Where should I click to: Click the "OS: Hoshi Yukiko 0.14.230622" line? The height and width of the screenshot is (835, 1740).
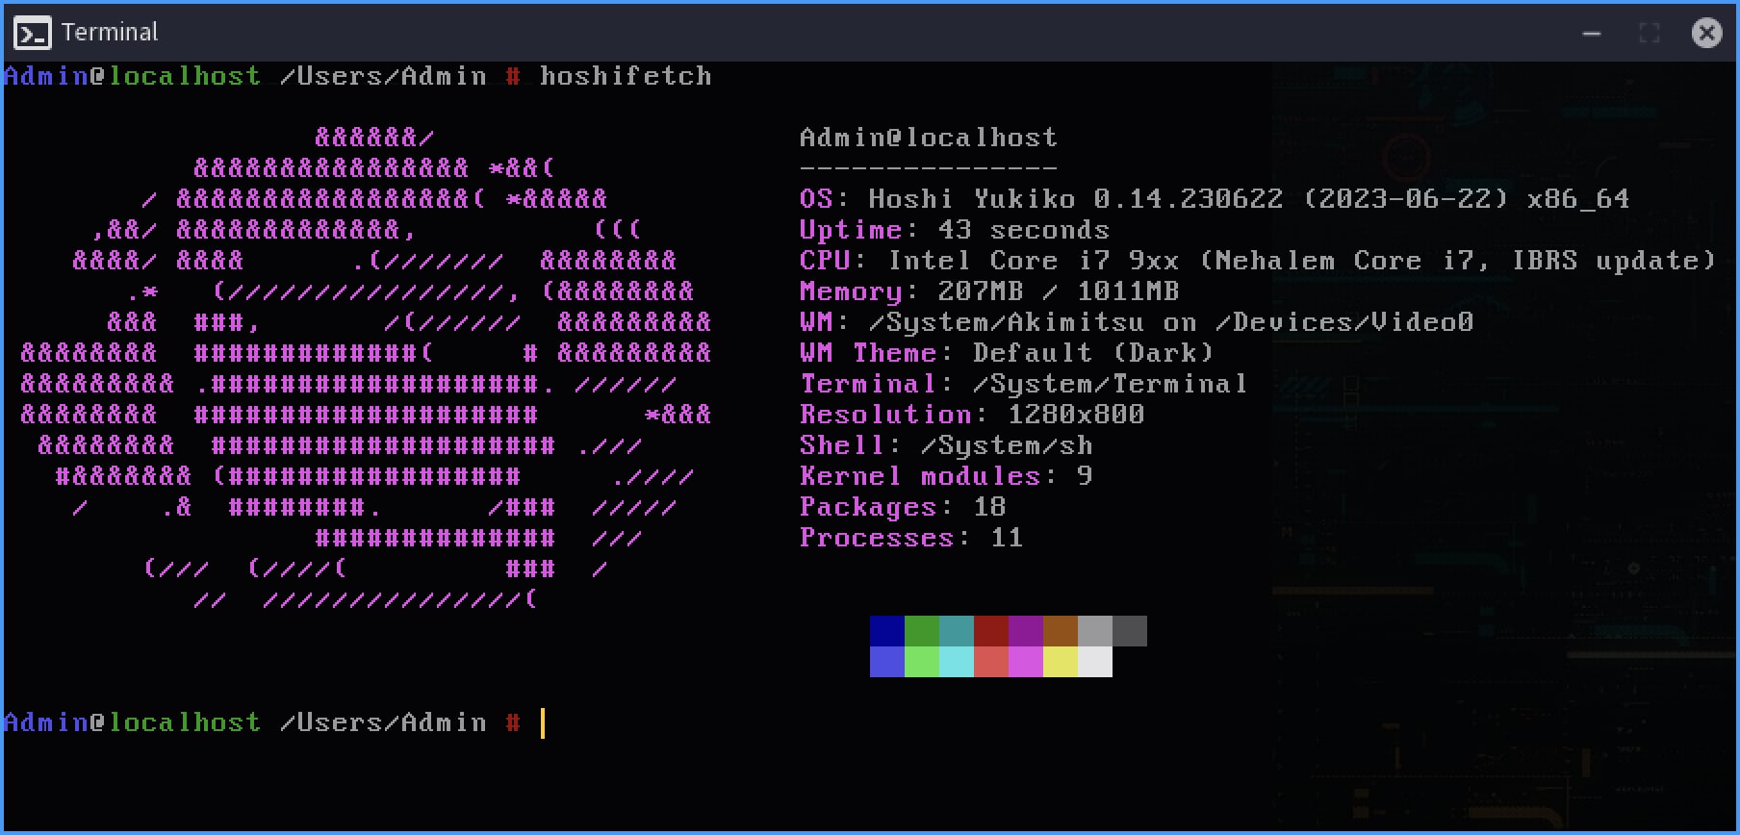[x=1215, y=199]
